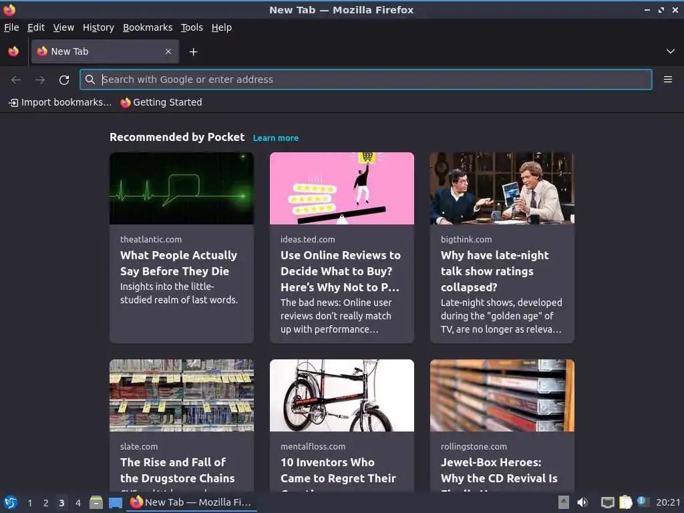Click rollingstone.com source label
This screenshot has width=684, height=513.
click(x=474, y=446)
